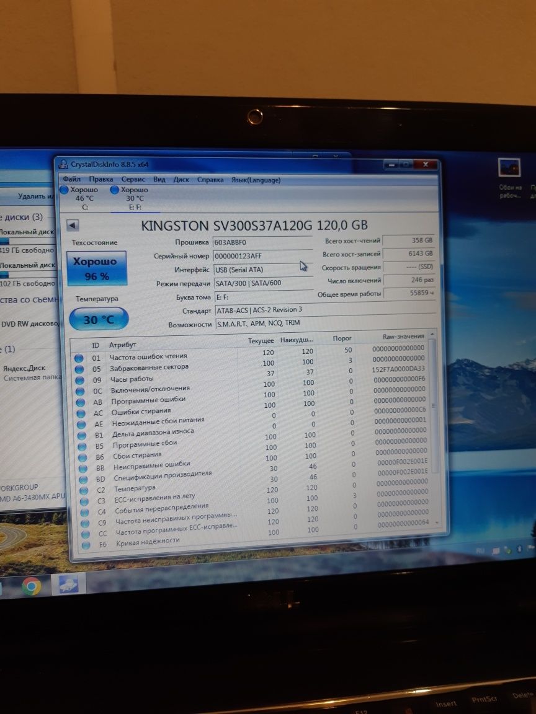Click status icon for Спецификации производителя row

tap(83, 479)
